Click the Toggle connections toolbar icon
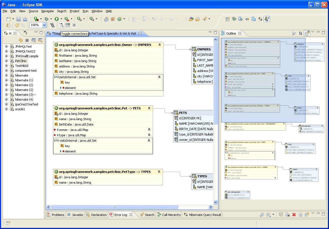The height and width of the screenshot is (229, 329). click(x=61, y=25)
